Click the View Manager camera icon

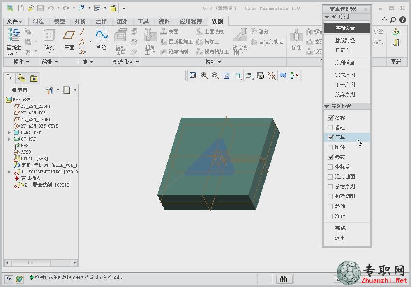click(x=260, y=76)
